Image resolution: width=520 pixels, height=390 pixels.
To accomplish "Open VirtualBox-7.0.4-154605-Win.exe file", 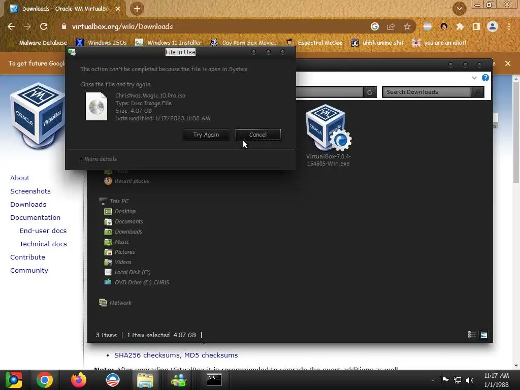I will point(329,135).
